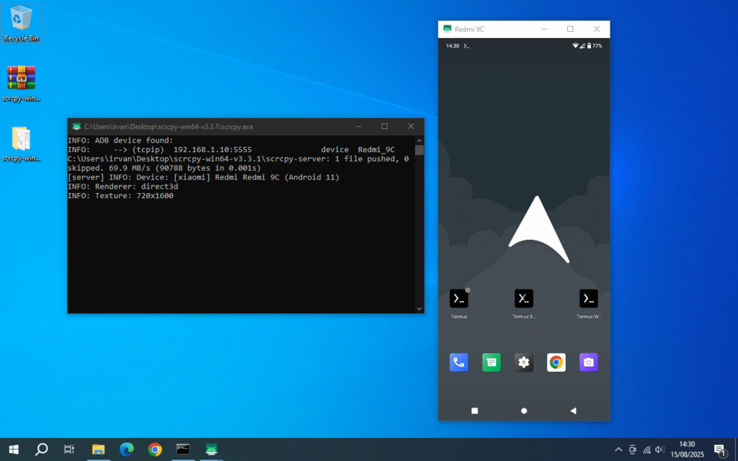Tap the Android home circle button
This screenshot has height=461, width=738.
(524, 411)
